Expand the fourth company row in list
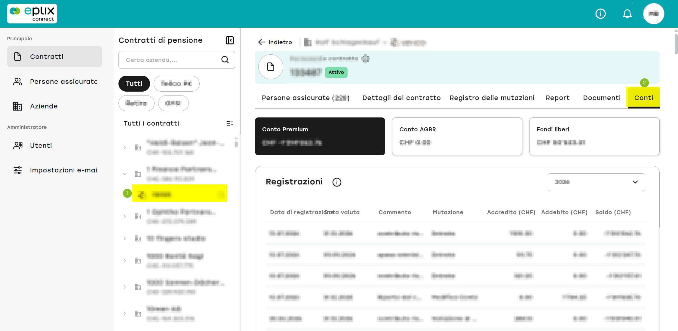 125,238
